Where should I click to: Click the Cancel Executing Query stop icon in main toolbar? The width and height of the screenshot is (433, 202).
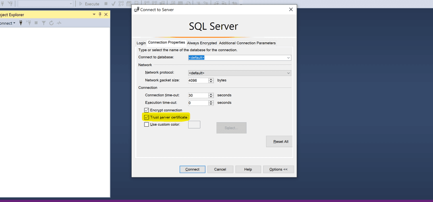[106, 4]
